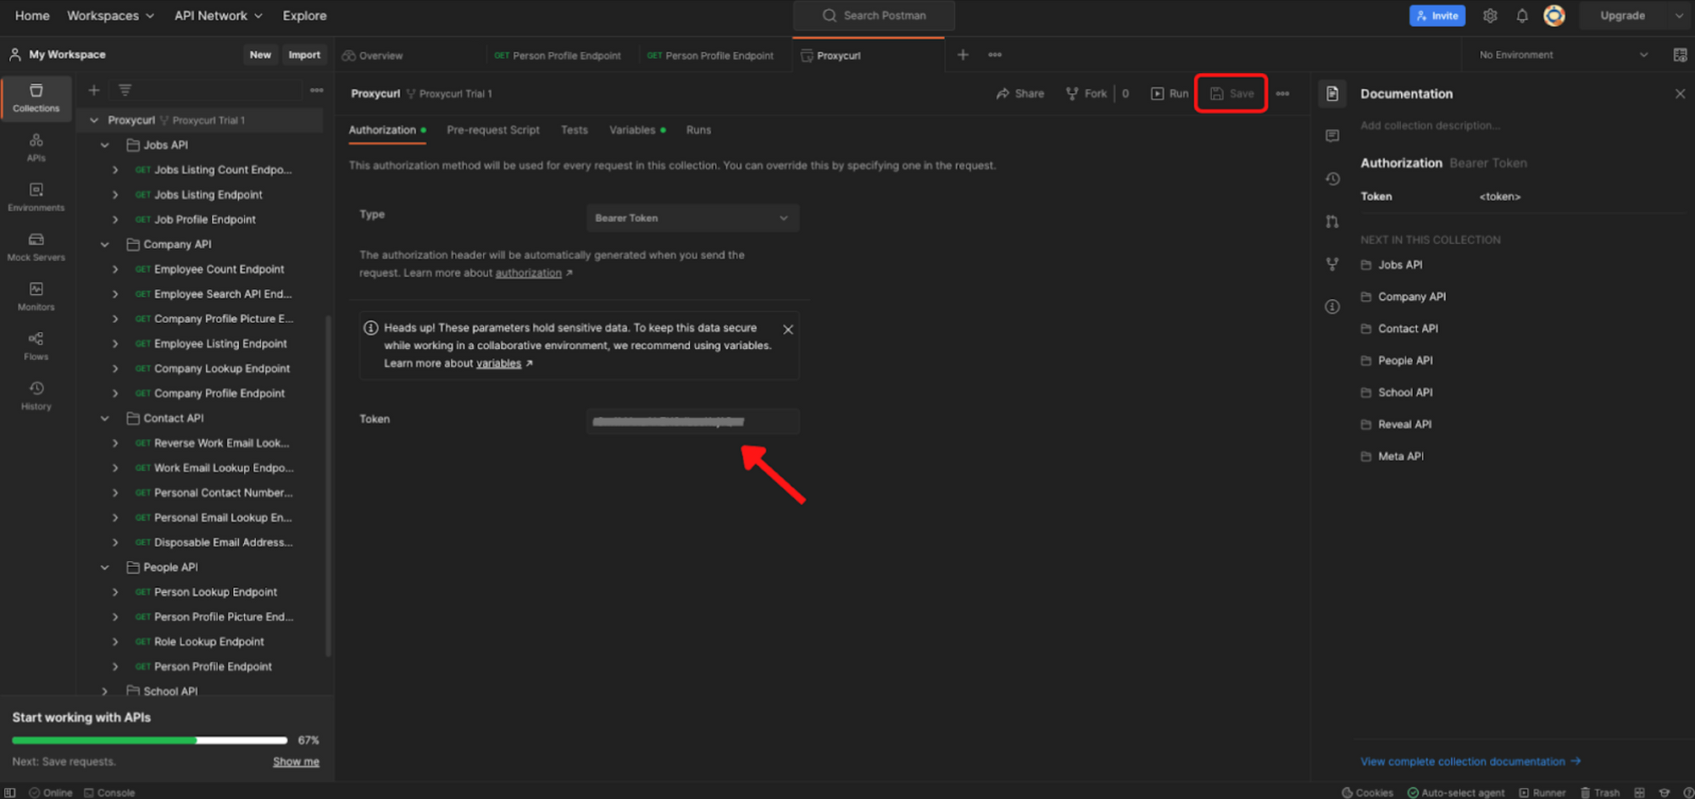The height and width of the screenshot is (799, 1695).
Task: Click View complete collection documentation link
Action: pyautogui.click(x=1470, y=762)
